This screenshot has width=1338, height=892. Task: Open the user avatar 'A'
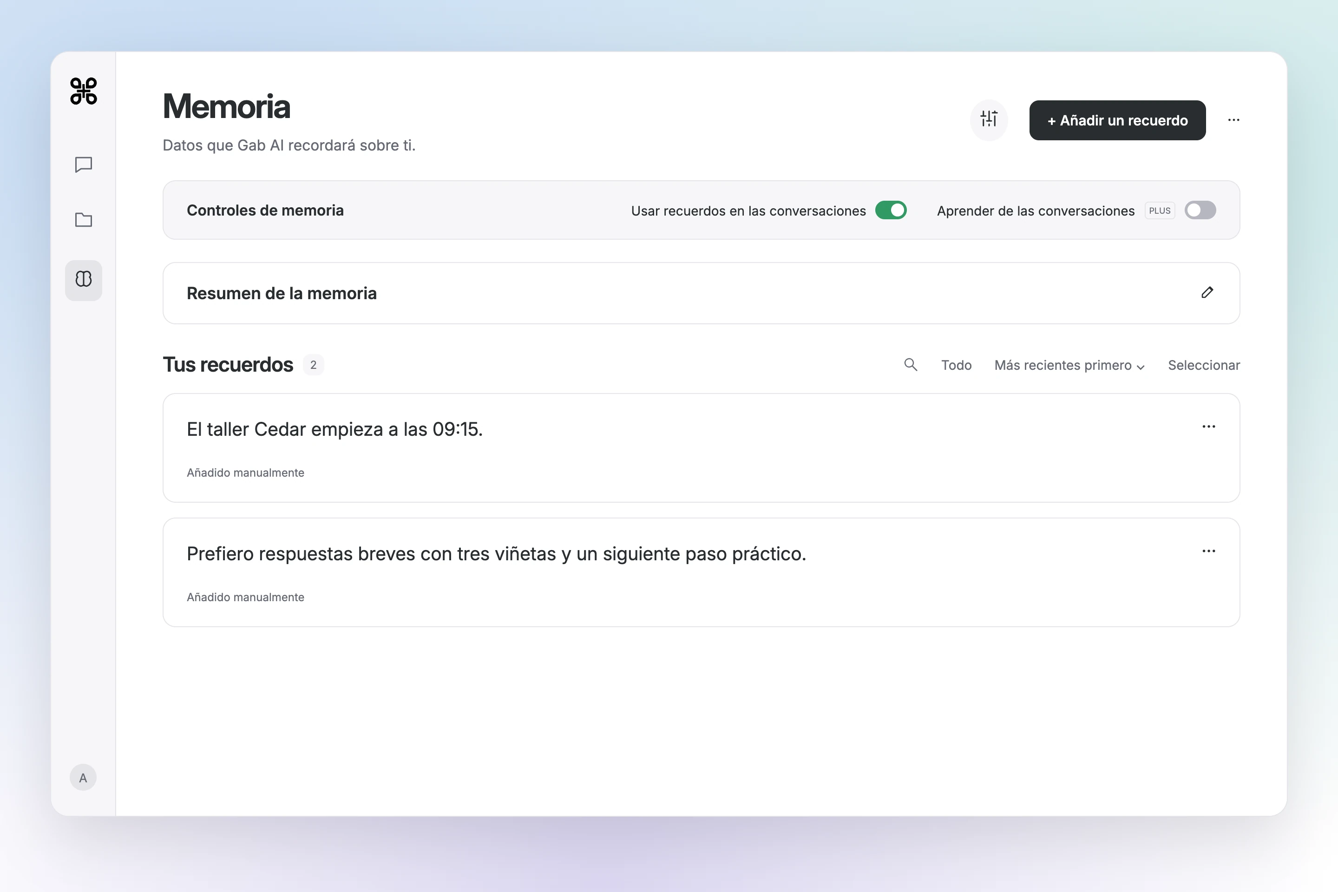(x=83, y=778)
